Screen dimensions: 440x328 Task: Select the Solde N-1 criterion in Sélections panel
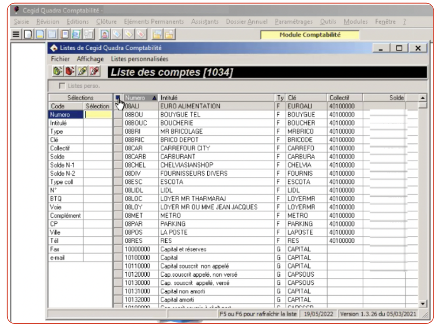[x=62, y=165]
